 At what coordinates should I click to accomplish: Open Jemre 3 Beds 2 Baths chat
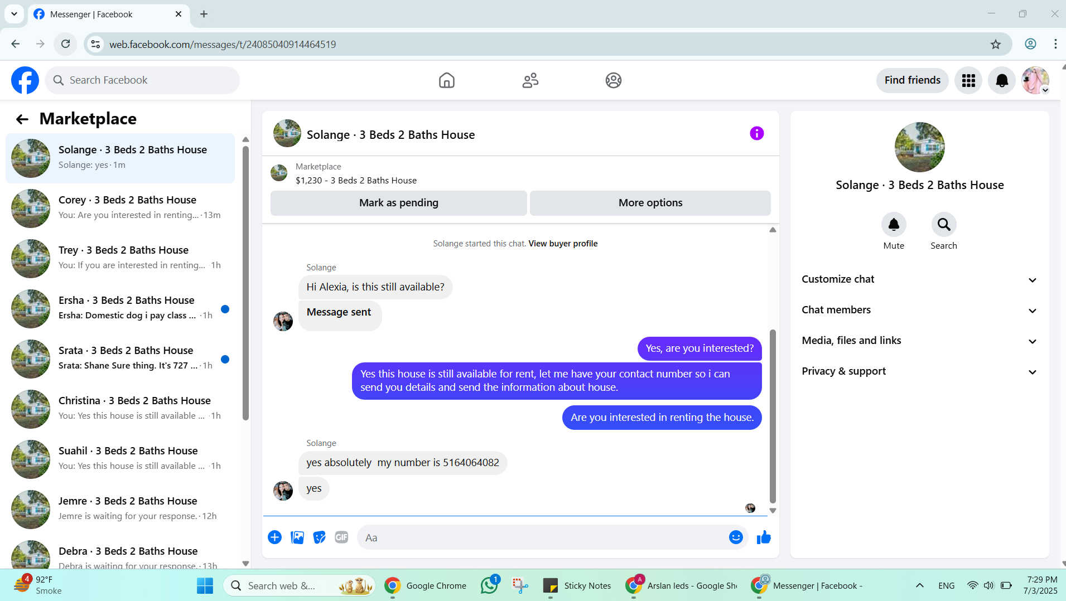pyautogui.click(x=120, y=509)
